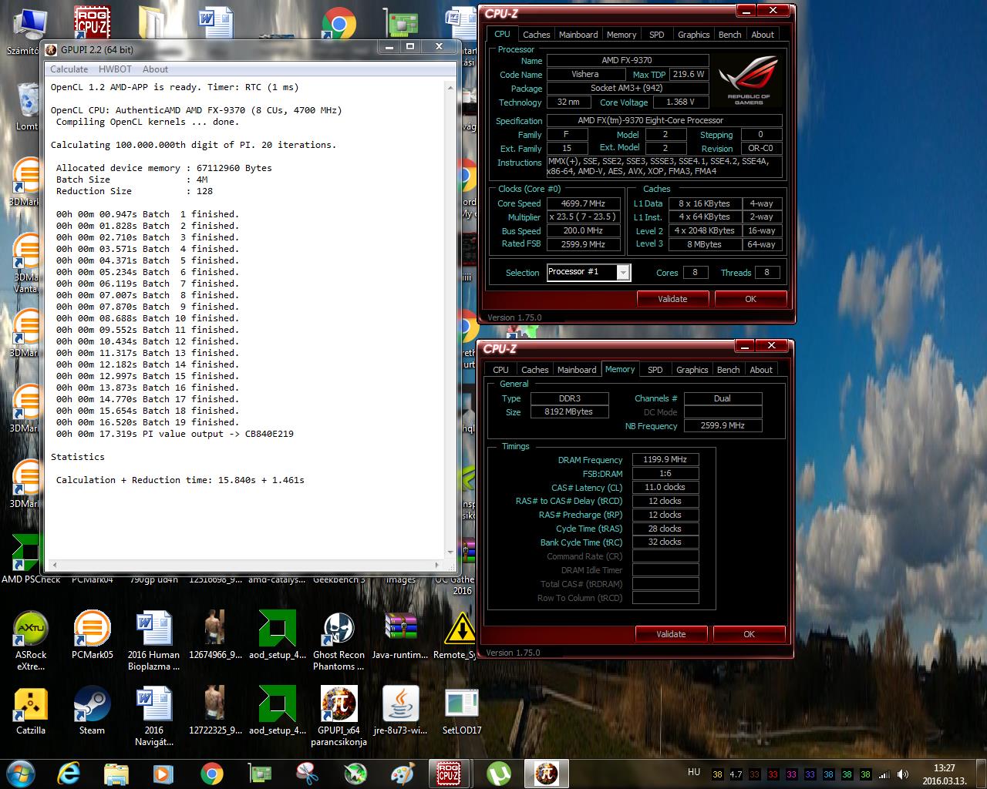
Task: Open Bench tab in the CPU-Z Timings window
Action: pyautogui.click(x=728, y=370)
